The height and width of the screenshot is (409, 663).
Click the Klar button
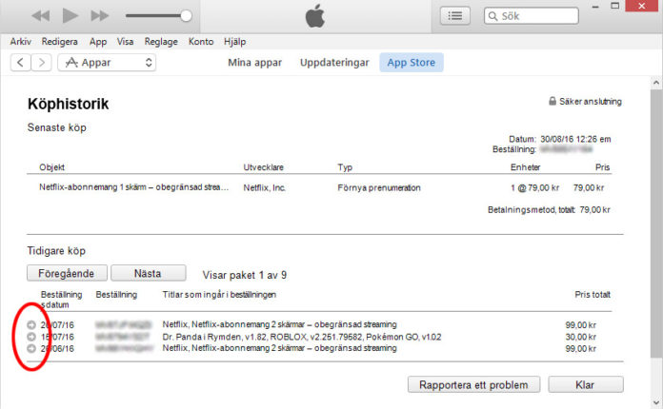(586, 384)
